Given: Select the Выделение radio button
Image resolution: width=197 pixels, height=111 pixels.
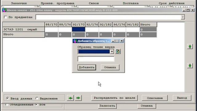Looking at the screenshot, I should pos(37,98).
